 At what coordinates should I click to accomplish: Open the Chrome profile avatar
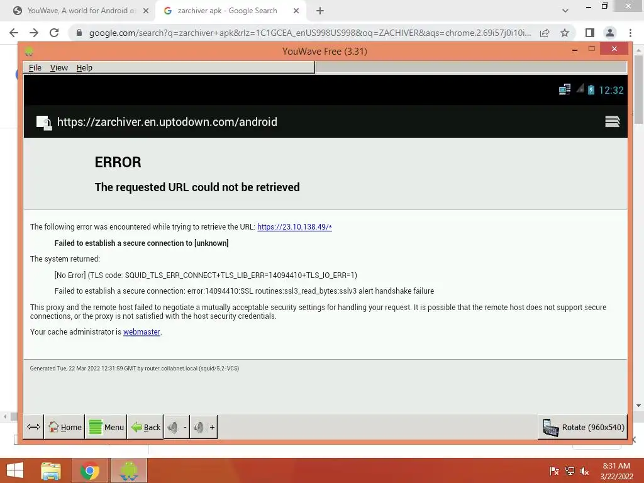pos(610,33)
